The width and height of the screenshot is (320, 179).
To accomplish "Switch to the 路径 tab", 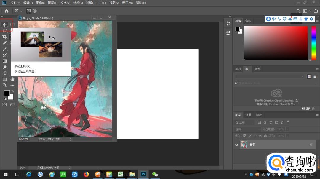I will coord(259,115).
